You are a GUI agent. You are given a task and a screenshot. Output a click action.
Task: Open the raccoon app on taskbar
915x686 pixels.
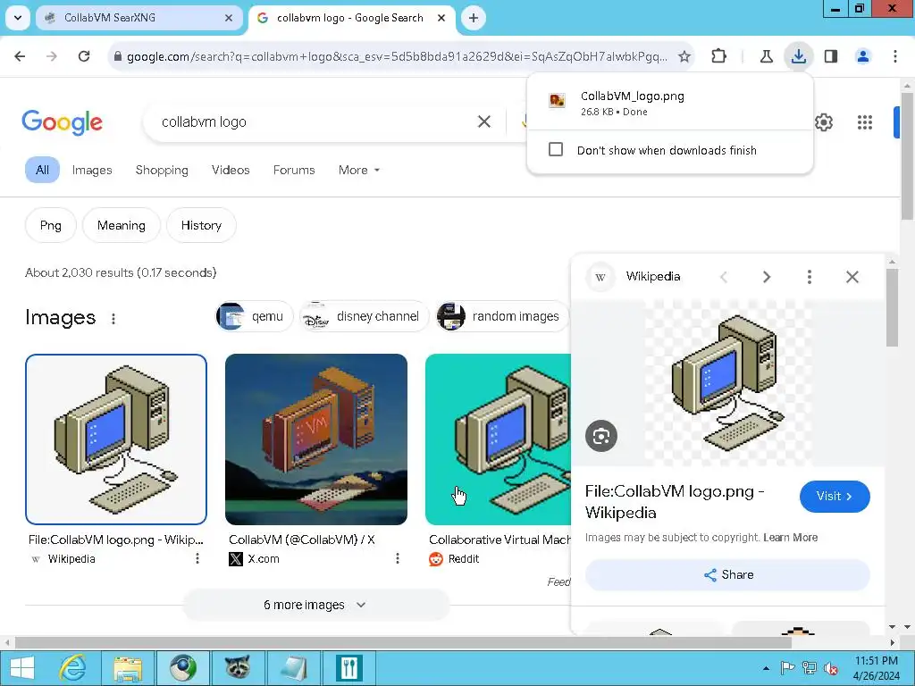pyautogui.click(x=238, y=668)
